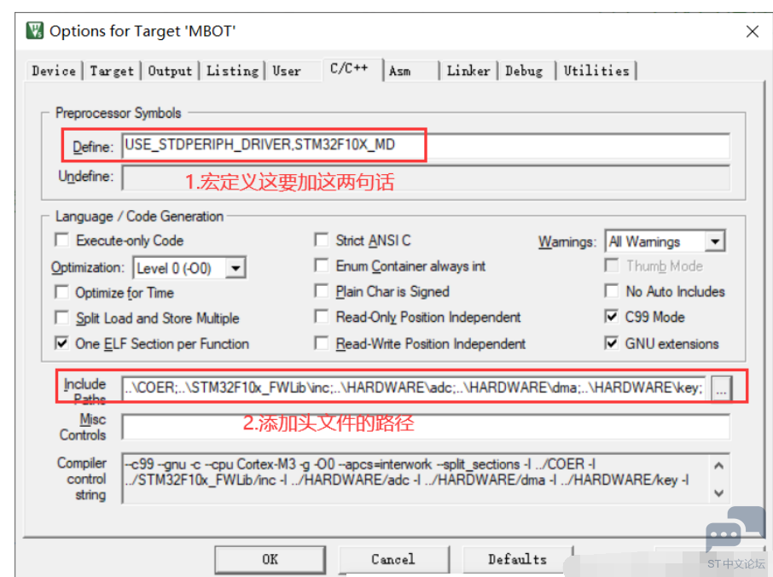Viewport: 773px width, 577px height.
Task: Toggle Optimize for Time checkbox
Action: pos(62,292)
